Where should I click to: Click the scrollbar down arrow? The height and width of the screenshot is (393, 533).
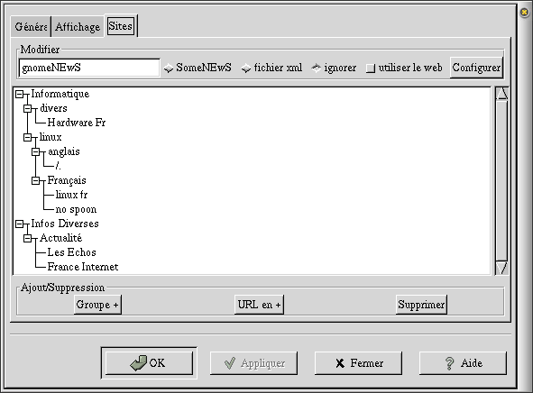click(501, 268)
